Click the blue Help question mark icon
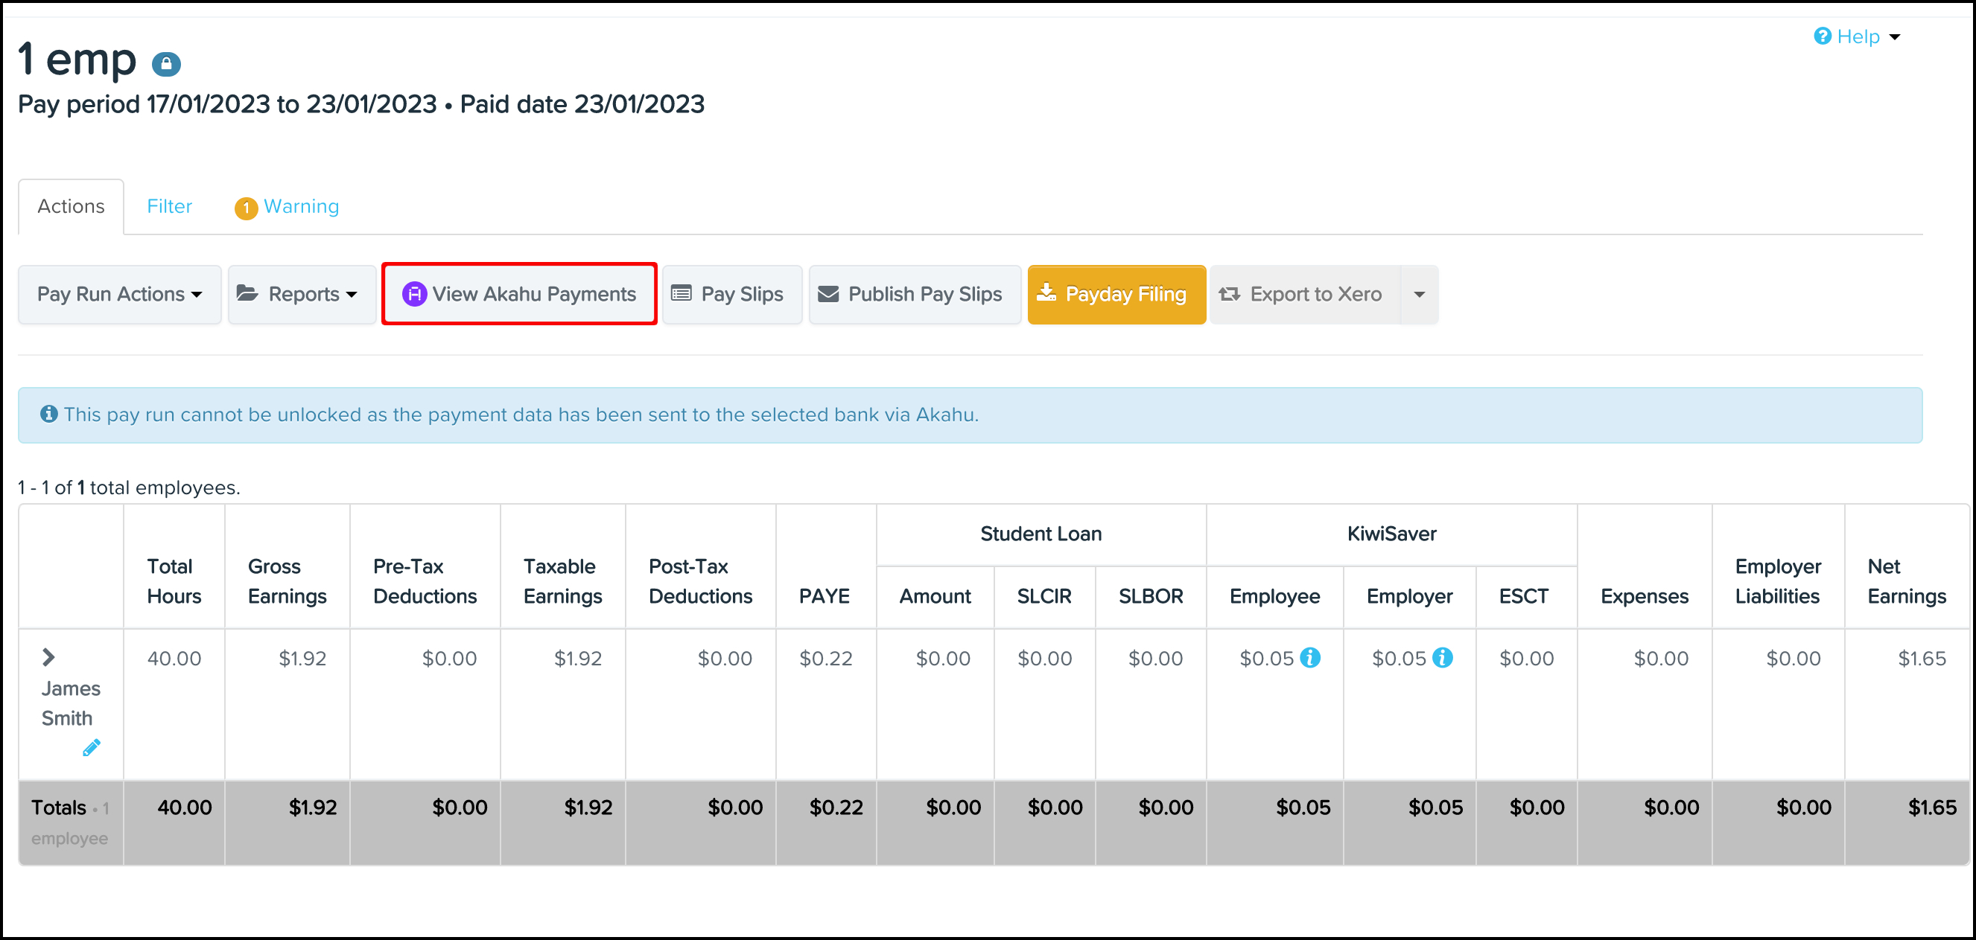The image size is (1976, 940). [x=1822, y=36]
